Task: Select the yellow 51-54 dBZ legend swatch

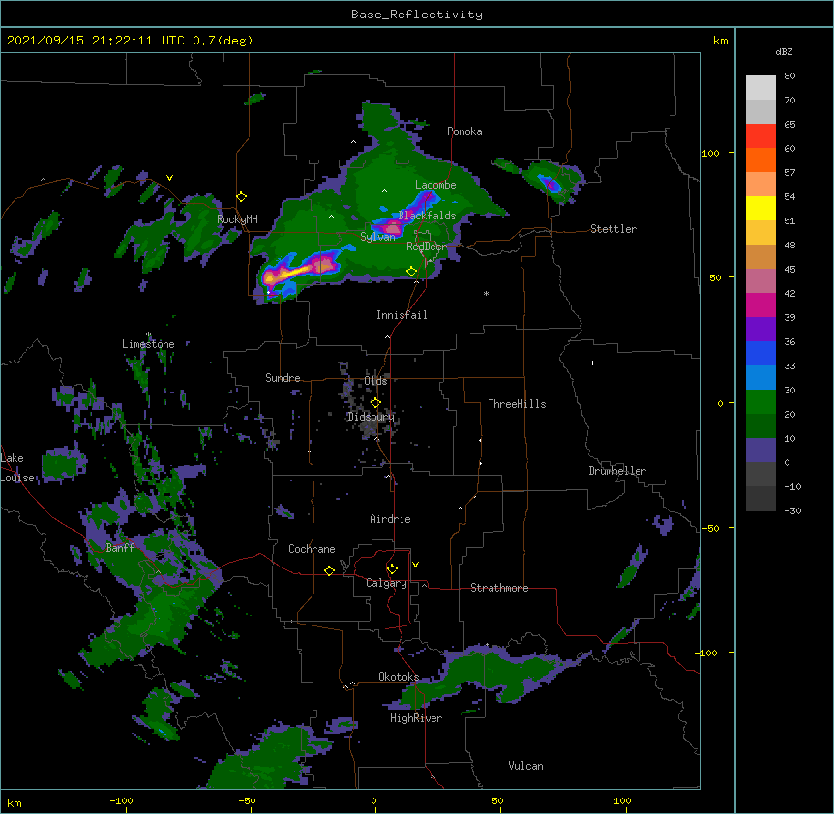Action: pyautogui.click(x=760, y=208)
